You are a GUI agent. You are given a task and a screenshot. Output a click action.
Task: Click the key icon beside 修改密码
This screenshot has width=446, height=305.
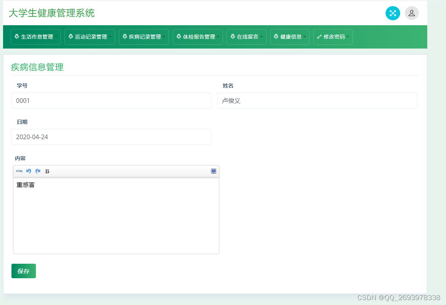(x=319, y=37)
